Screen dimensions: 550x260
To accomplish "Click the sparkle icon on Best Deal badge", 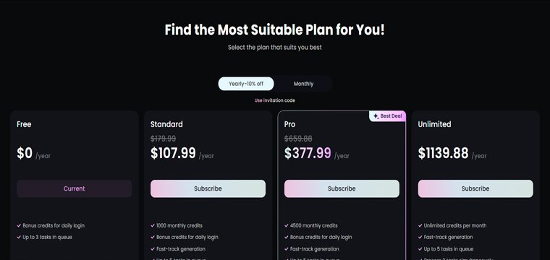I will click(x=376, y=116).
